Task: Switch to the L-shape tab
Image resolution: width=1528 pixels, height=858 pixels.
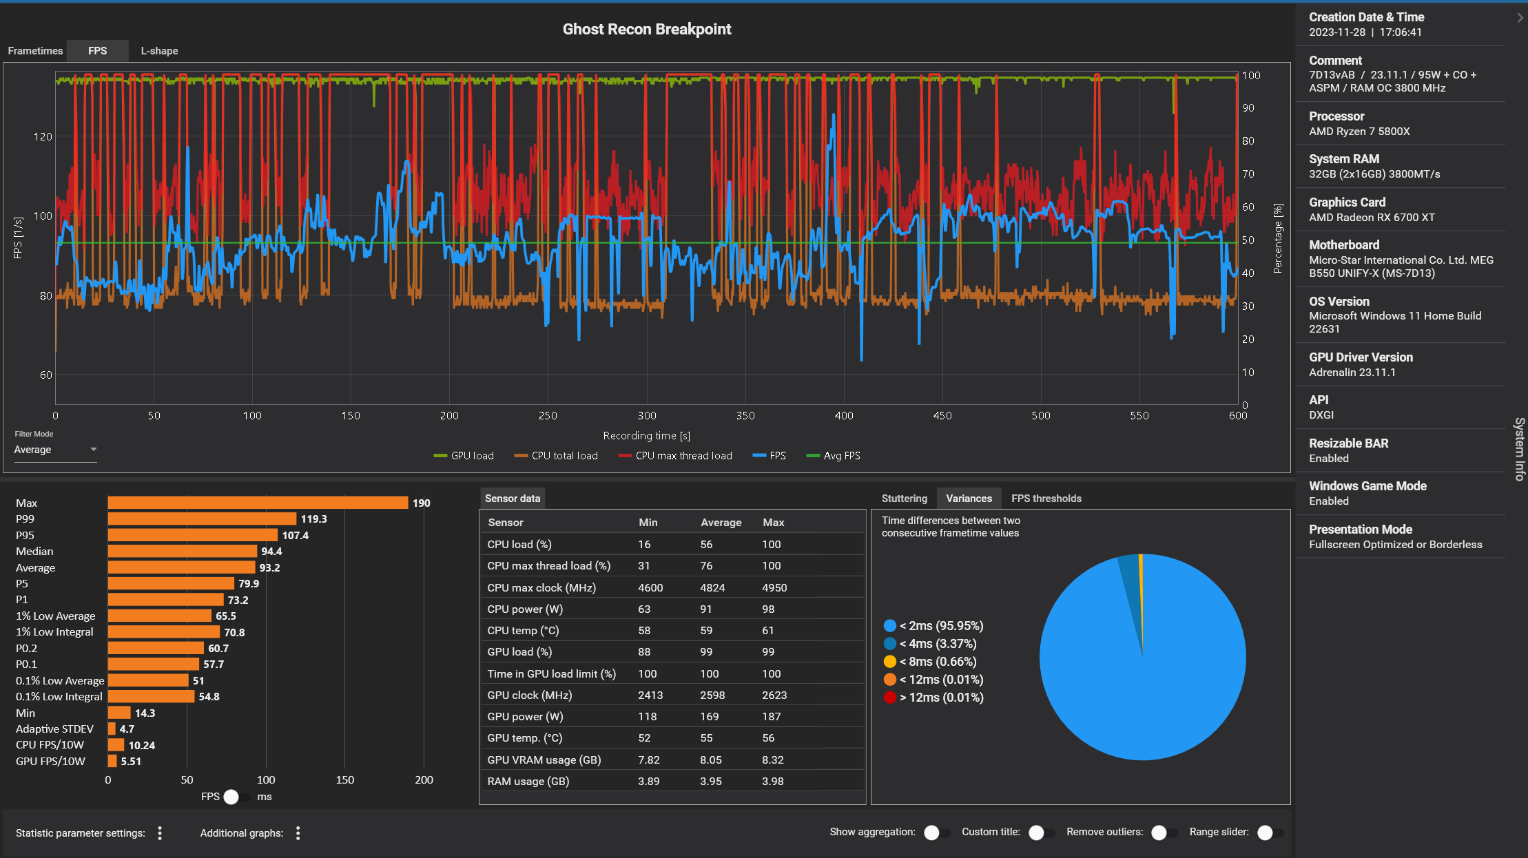Action: [x=159, y=51]
